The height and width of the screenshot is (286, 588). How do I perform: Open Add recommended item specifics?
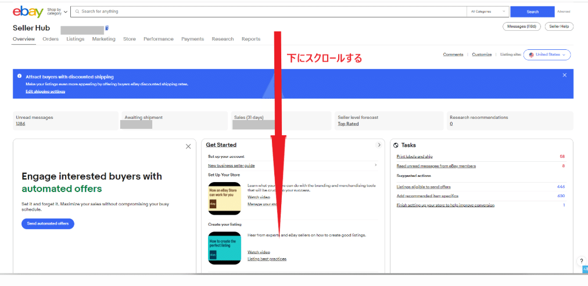click(428, 196)
